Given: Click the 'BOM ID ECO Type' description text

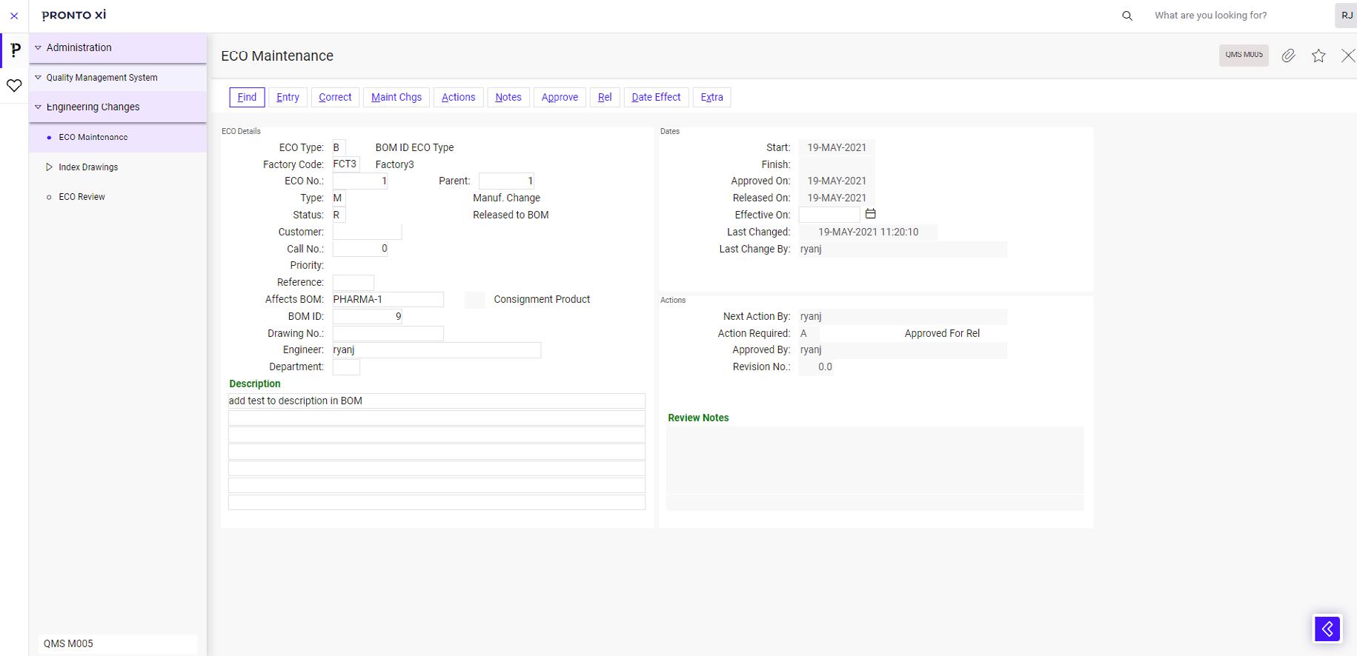Looking at the screenshot, I should (x=414, y=147).
